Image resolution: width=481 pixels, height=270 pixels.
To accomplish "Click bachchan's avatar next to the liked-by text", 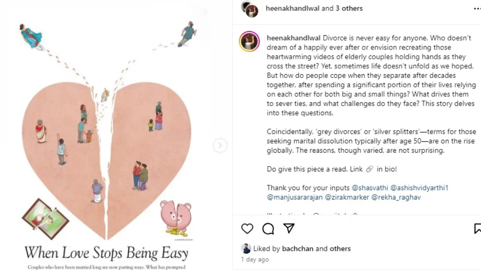I will pyautogui.click(x=246, y=248).
